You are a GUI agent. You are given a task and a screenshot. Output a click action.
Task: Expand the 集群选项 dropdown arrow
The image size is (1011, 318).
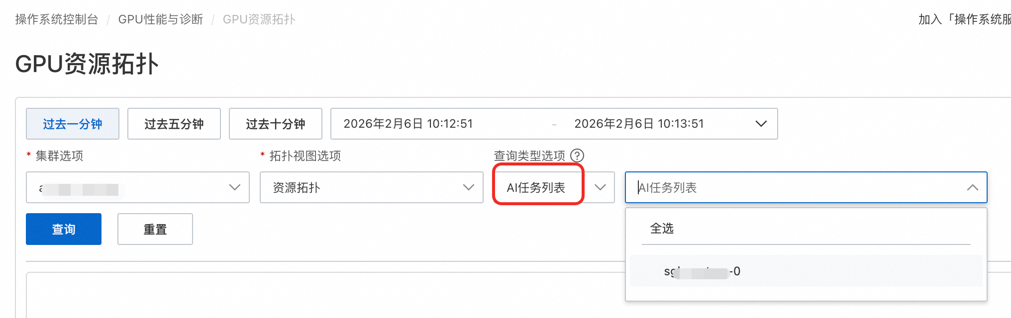pyautogui.click(x=234, y=187)
